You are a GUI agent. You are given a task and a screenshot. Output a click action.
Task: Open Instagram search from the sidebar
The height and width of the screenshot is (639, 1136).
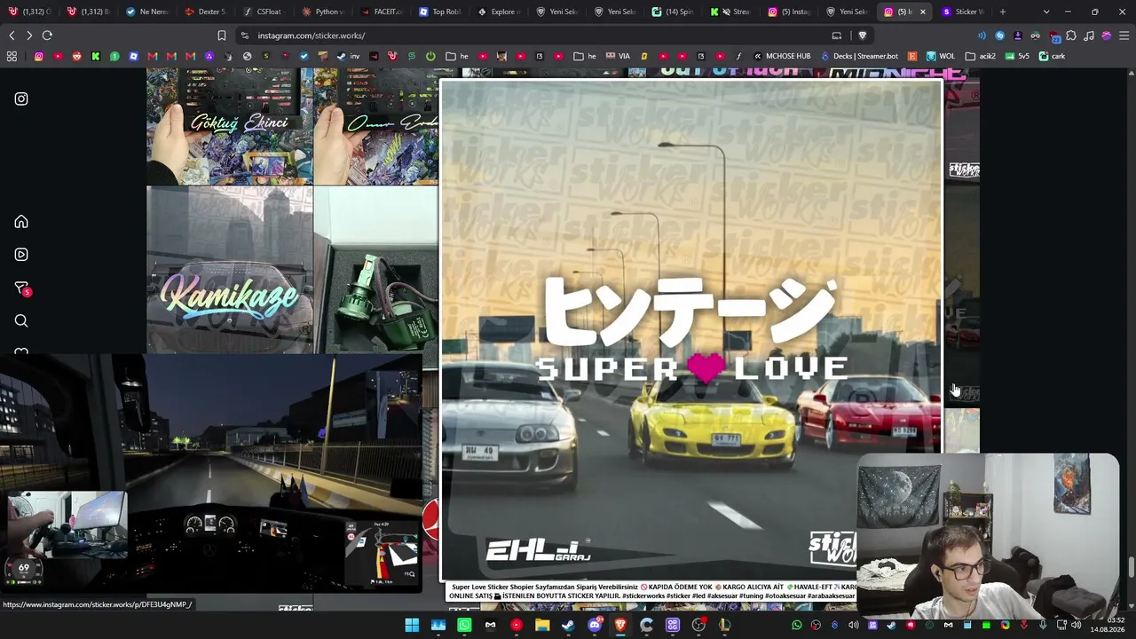tap(21, 320)
